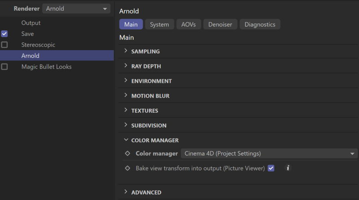The width and height of the screenshot is (359, 200).
Task: Select the Output settings entry
Action: point(31,23)
